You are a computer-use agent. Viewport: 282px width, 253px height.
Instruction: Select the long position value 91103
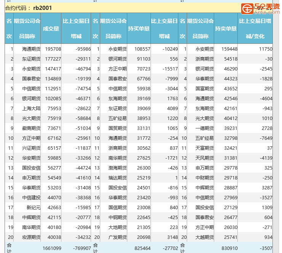pyautogui.click(x=144, y=59)
